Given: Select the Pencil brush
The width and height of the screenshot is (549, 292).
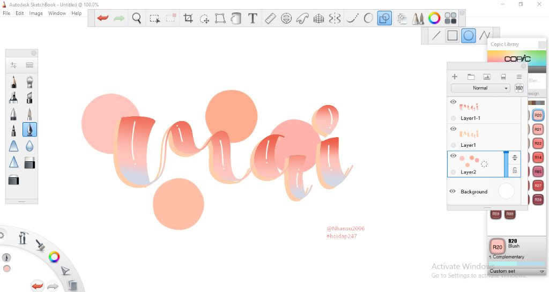Looking at the screenshot, I should [13, 81].
